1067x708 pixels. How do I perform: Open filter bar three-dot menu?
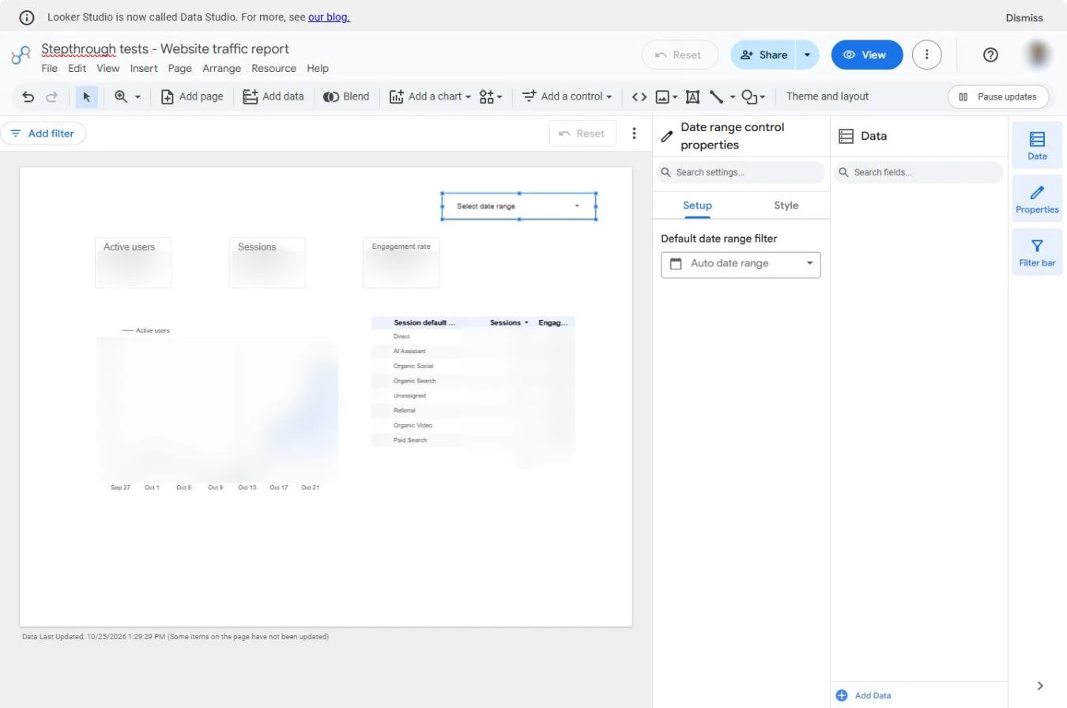634,134
